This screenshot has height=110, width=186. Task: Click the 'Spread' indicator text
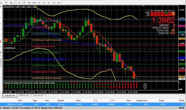tap(164, 25)
